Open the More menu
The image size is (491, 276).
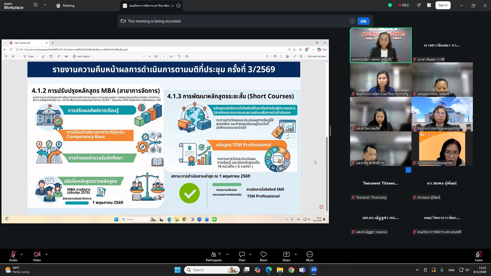[x=310, y=256]
